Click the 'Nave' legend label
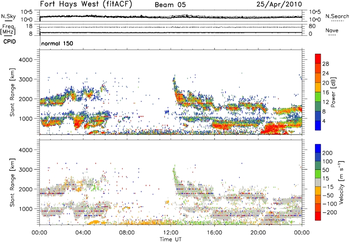The width and height of the screenshot is (349, 242). (332, 30)
